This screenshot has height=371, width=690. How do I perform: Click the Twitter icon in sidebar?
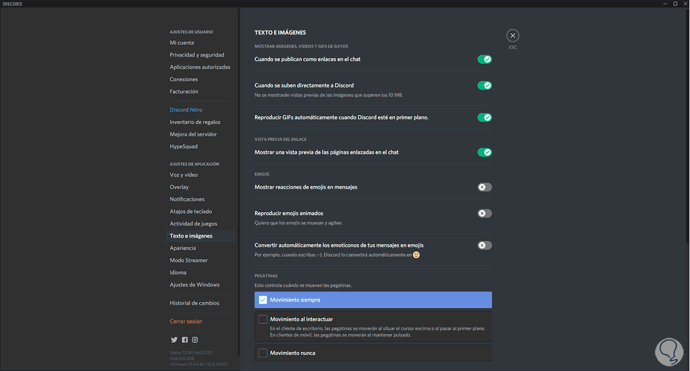[x=174, y=340]
